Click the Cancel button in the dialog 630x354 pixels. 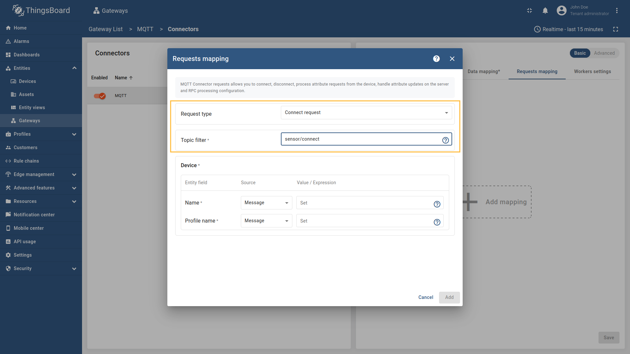(426, 297)
